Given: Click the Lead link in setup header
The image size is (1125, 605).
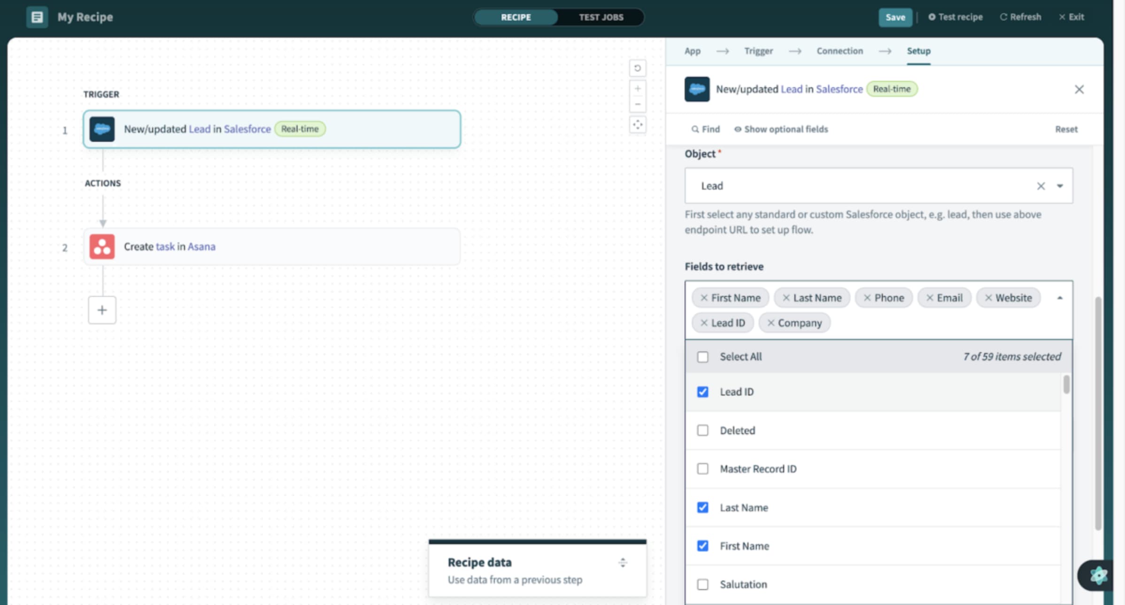Looking at the screenshot, I should [791, 89].
